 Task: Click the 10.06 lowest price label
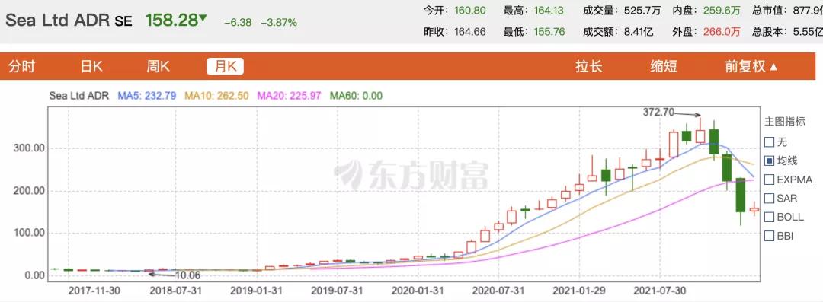coord(188,276)
